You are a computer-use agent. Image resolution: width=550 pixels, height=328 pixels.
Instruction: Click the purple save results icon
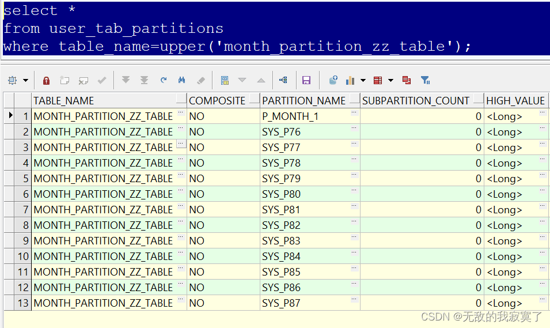[x=306, y=81]
